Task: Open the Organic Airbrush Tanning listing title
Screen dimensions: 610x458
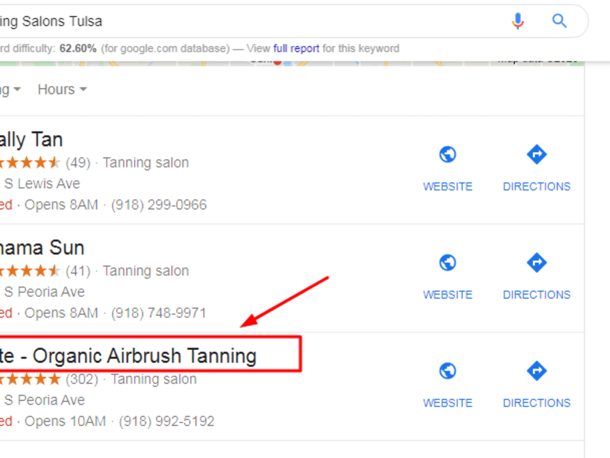Action: point(128,356)
